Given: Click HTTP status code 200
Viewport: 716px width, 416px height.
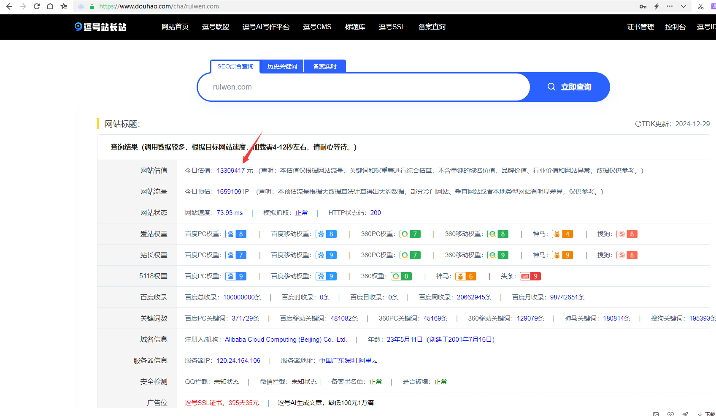Looking at the screenshot, I should [x=376, y=212].
